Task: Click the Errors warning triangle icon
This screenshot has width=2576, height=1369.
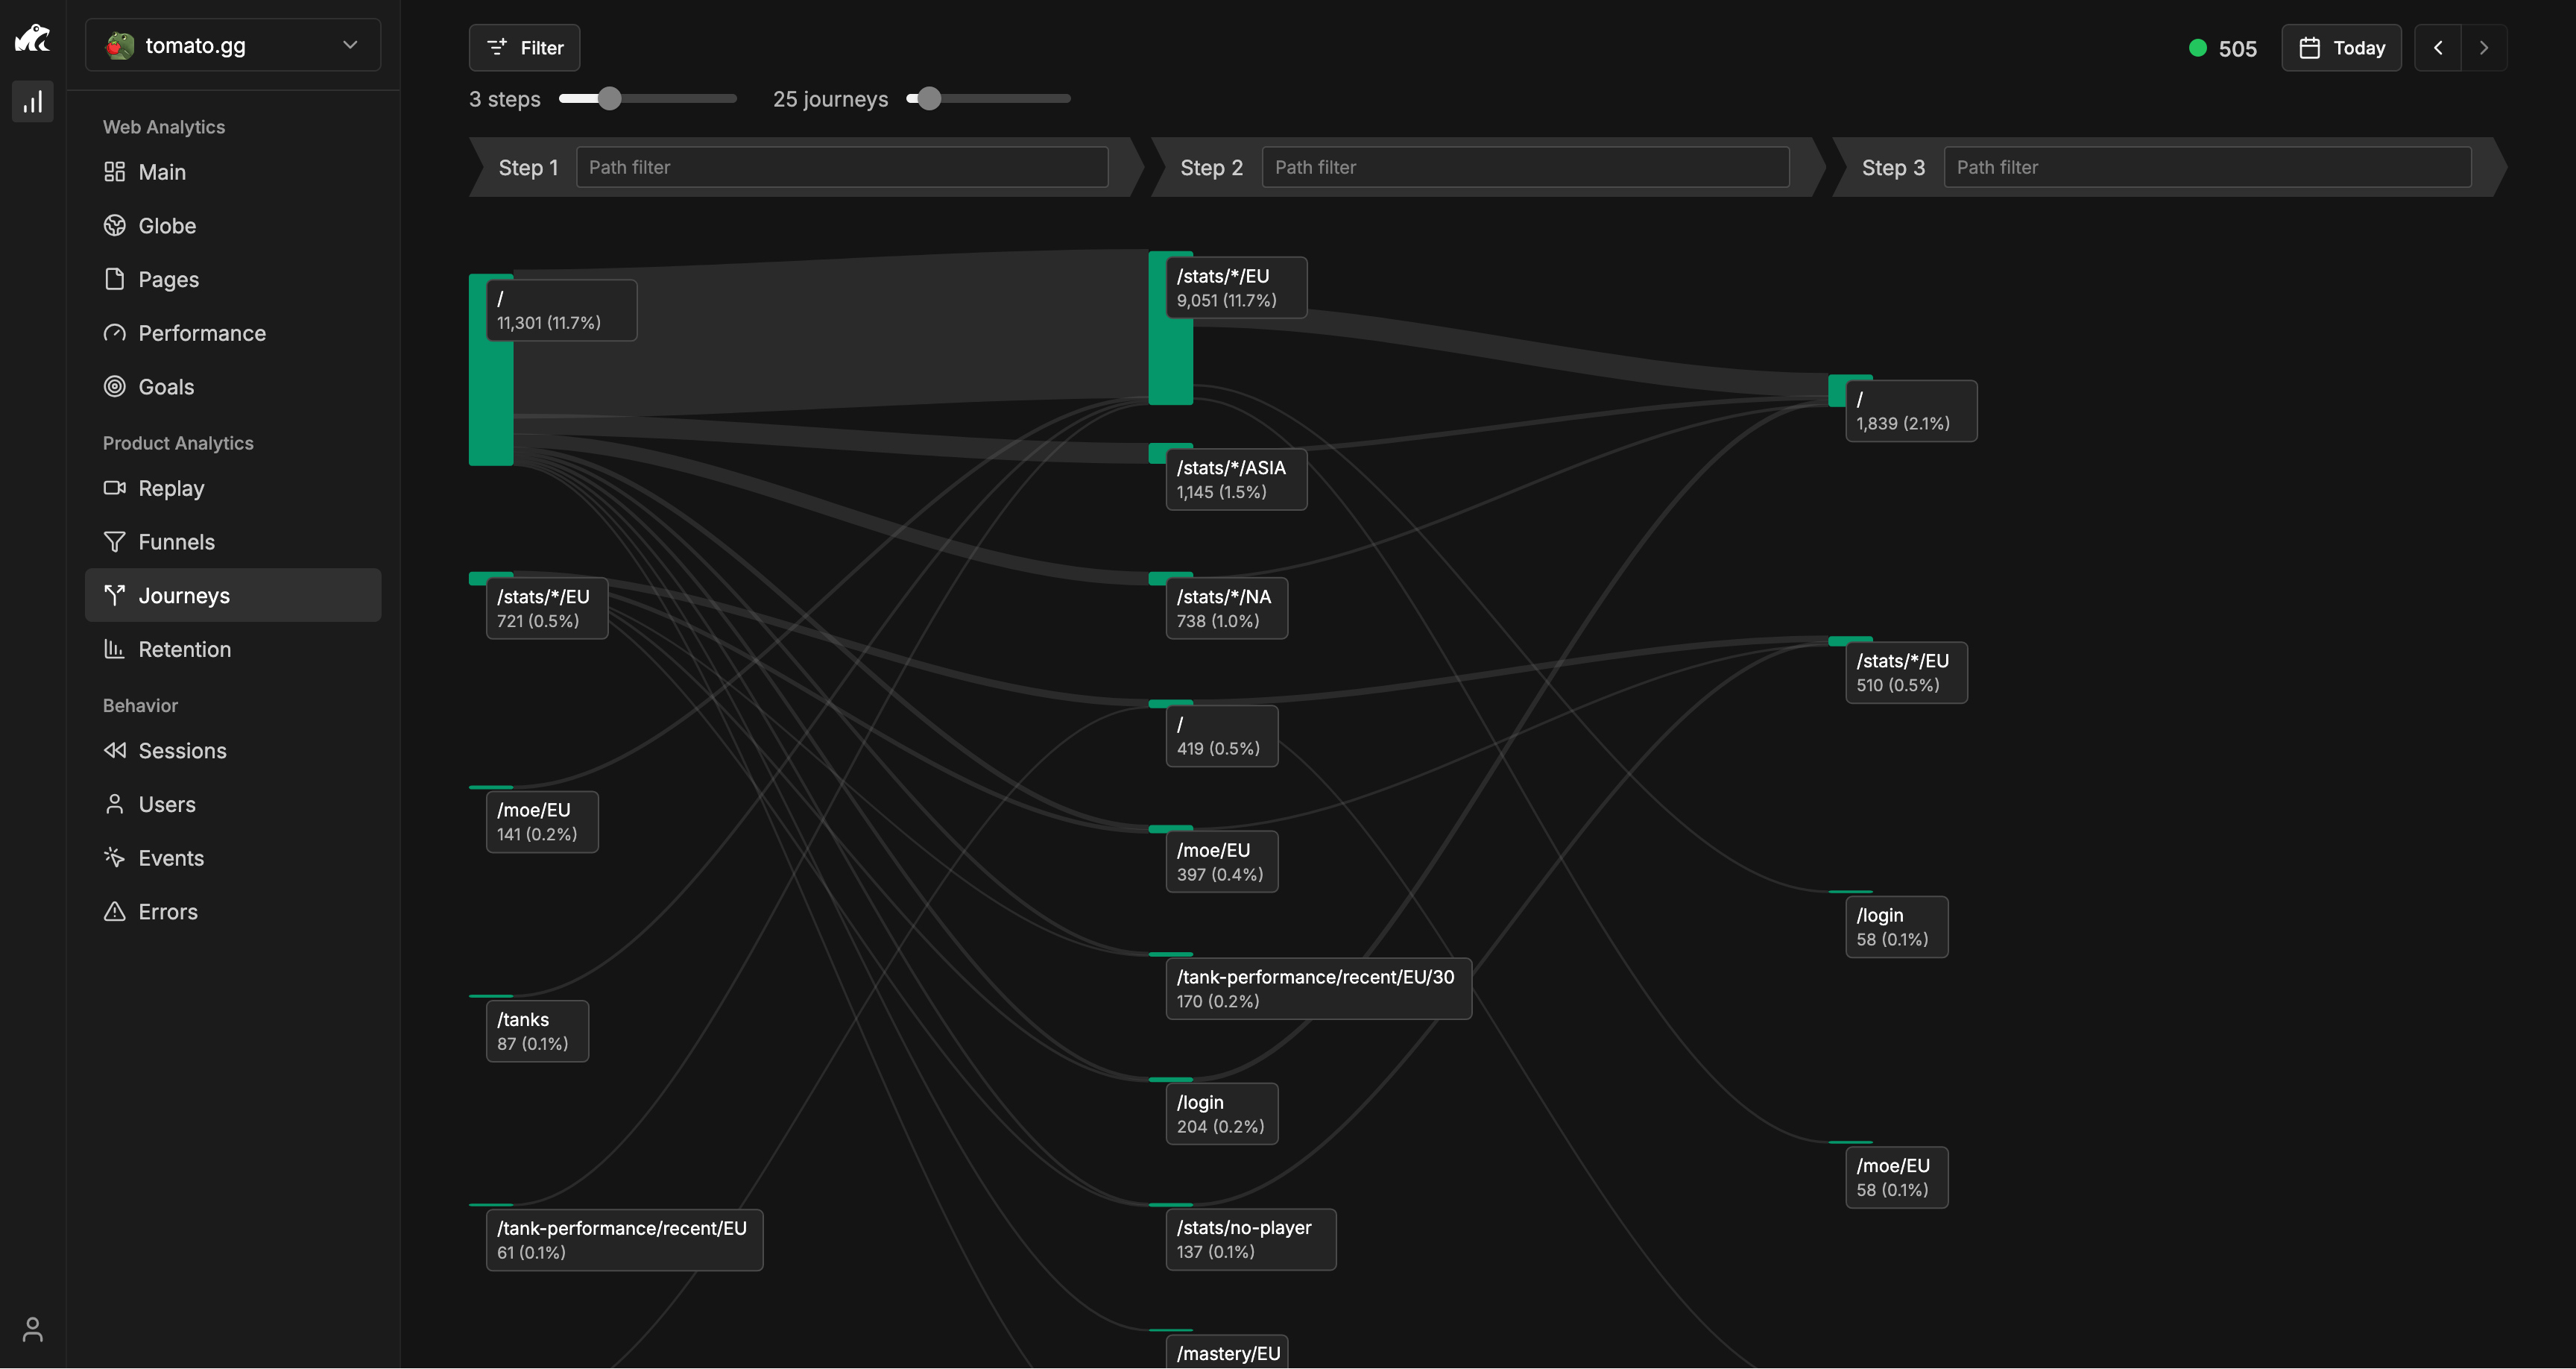Action: (x=114, y=910)
